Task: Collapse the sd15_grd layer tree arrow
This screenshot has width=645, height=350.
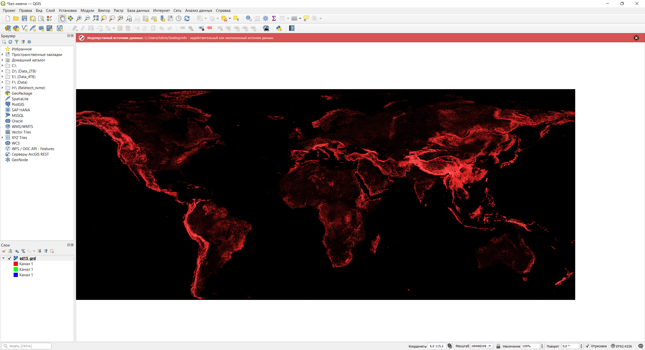Action: pos(4,258)
